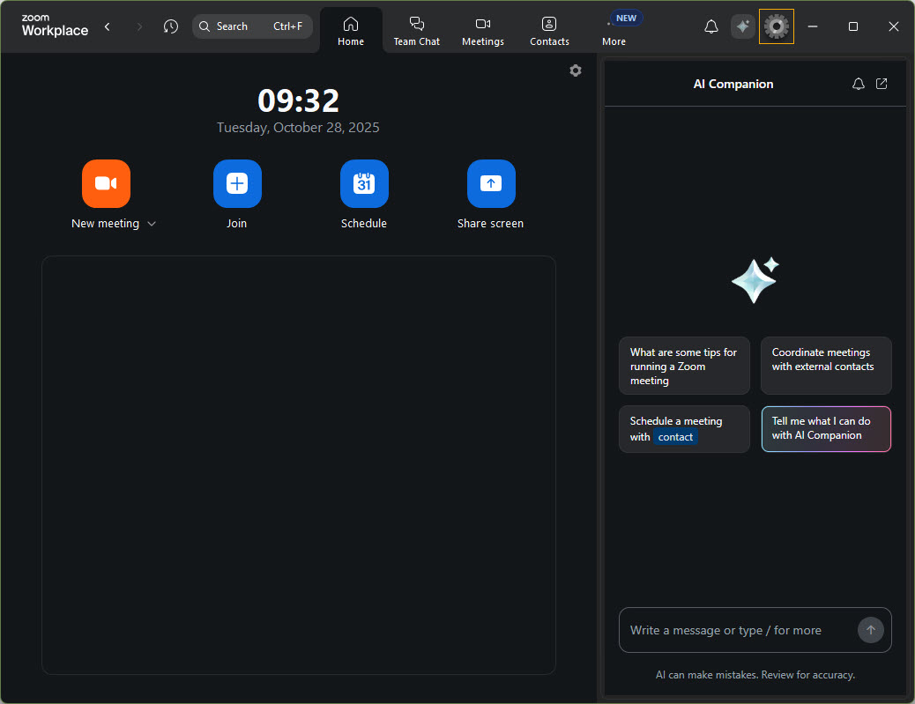Click the back navigation arrow
This screenshot has height=704, width=915.
pyautogui.click(x=107, y=26)
